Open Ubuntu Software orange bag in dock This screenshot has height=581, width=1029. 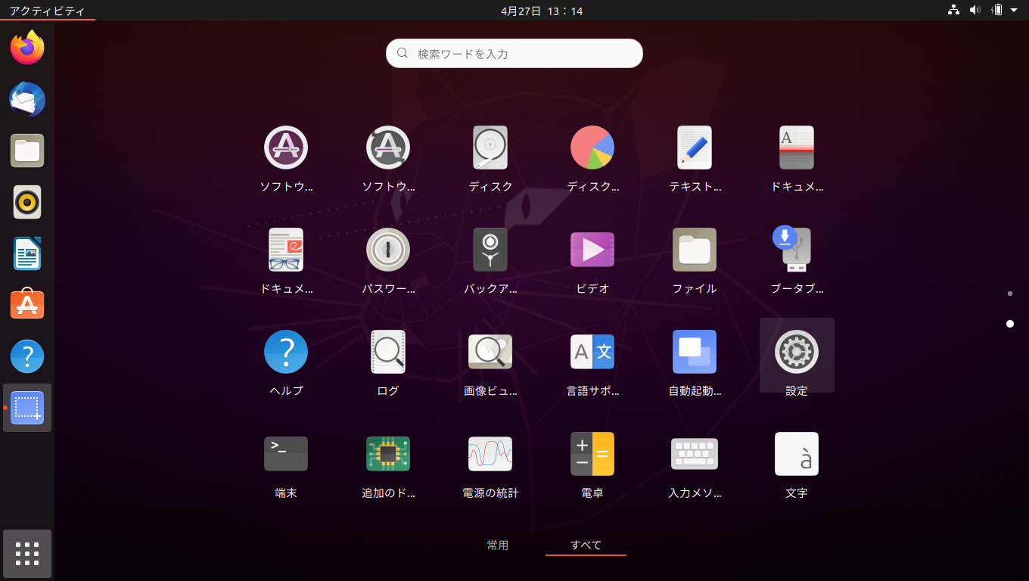coord(27,305)
